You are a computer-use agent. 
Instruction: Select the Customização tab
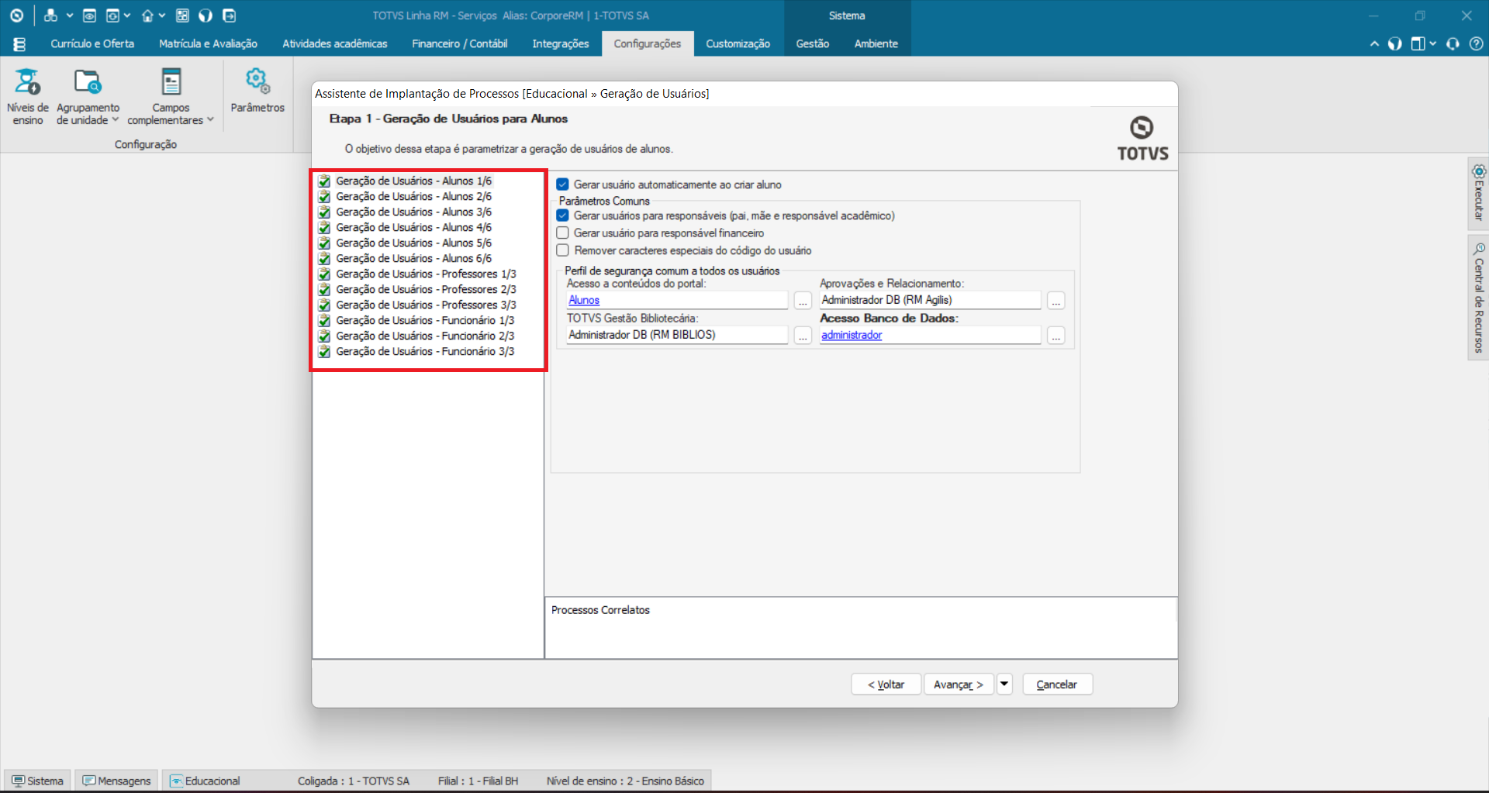[738, 44]
